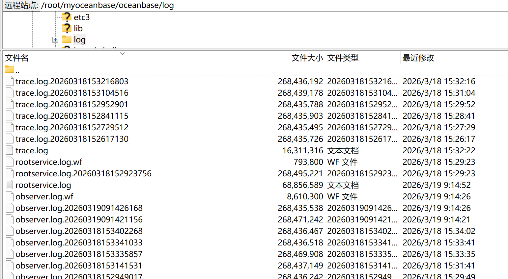Sort files by 文件类型 column
The width and height of the screenshot is (508, 279).
point(343,58)
